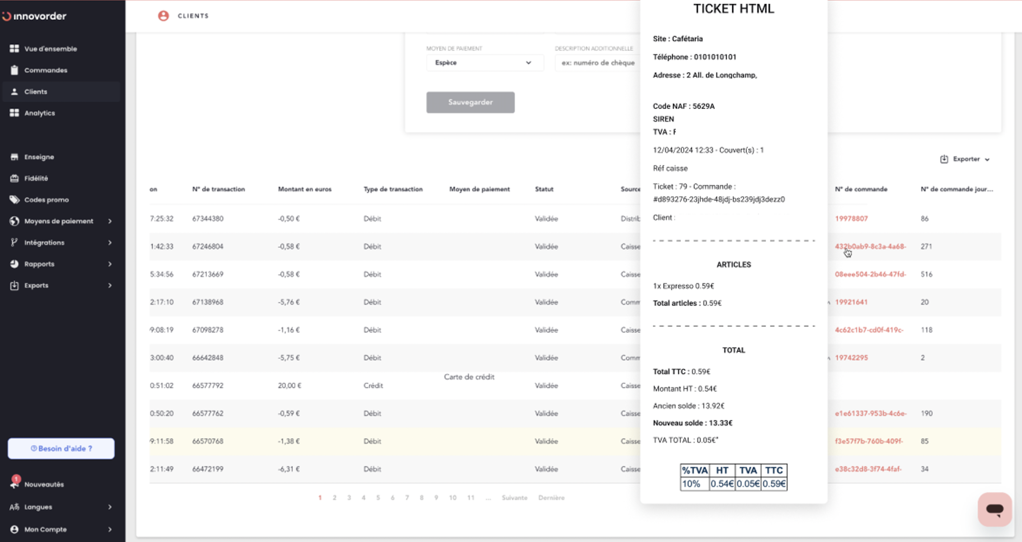Open Analytics from the sidebar icon
Viewport: 1022px width, 542px height.
[14, 113]
